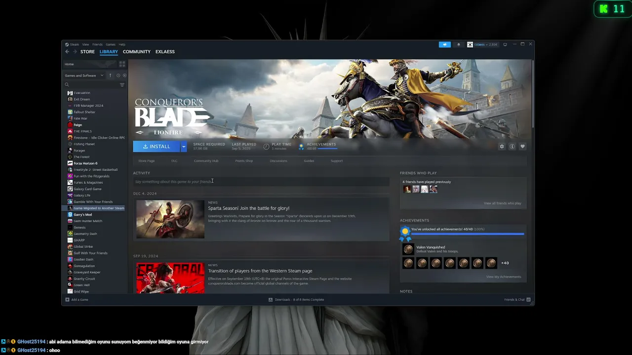Click the library search magnifier icon
The width and height of the screenshot is (632, 355).
pos(67,85)
